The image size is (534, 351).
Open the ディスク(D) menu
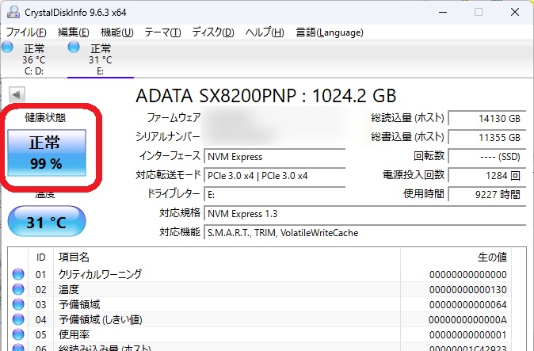213,32
